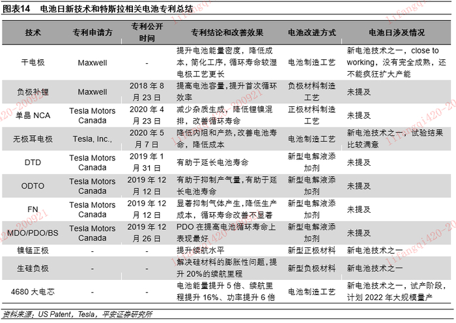Select the 负极补锂 technology cell
Viewport: 456px width, 323px height.
tap(33, 92)
